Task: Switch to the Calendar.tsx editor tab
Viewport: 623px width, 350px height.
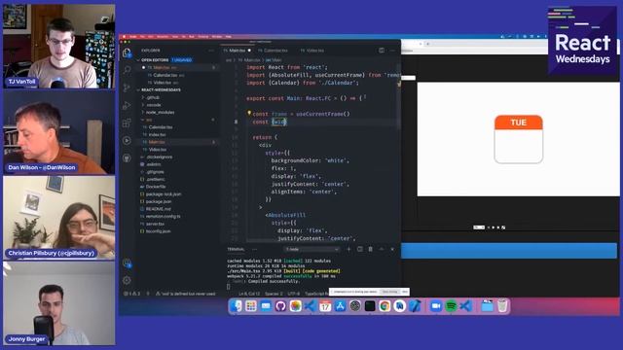Action: coord(275,51)
